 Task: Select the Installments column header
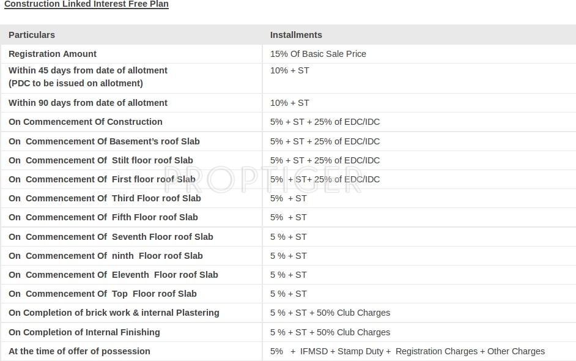click(x=296, y=35)
